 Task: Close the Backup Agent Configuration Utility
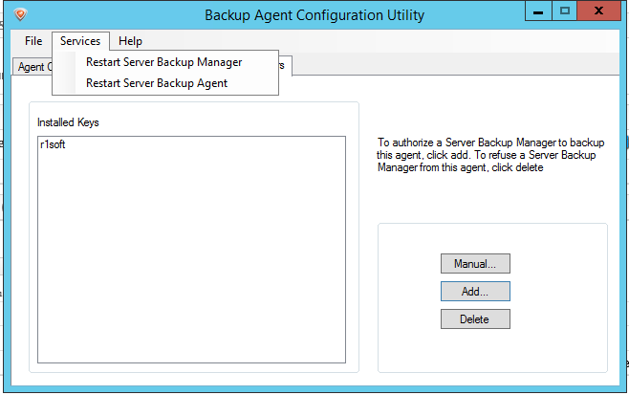pos(599,11)
